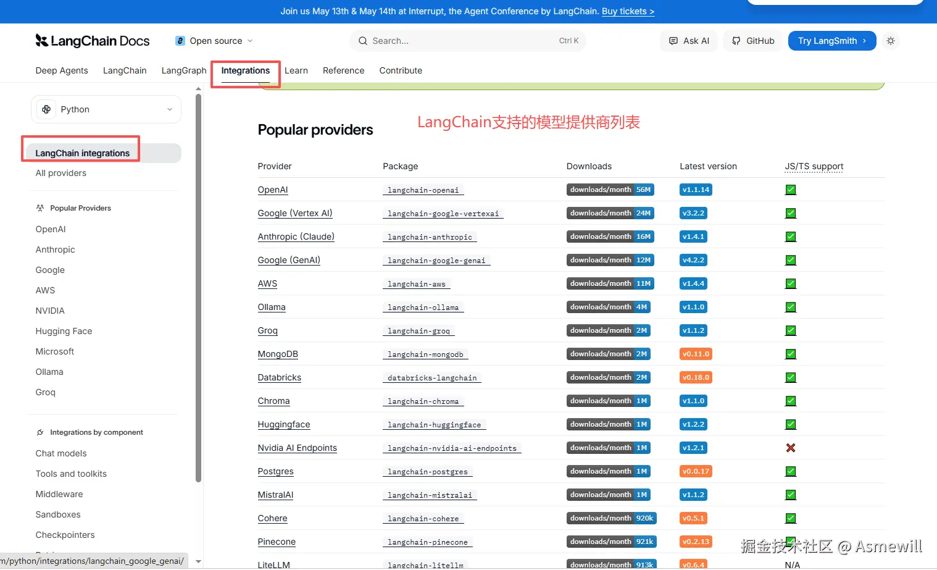Open Tools and toolkits in sidebar
This screenshot has height=570, width=937.
pyautogui.click(x=71, y=474)
